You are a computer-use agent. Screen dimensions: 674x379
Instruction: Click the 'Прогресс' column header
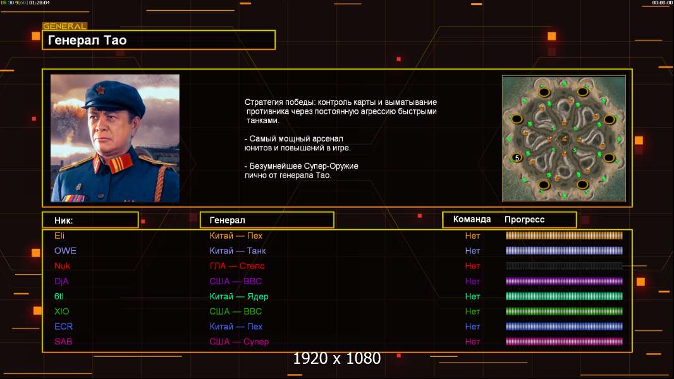tap(524, 219)
